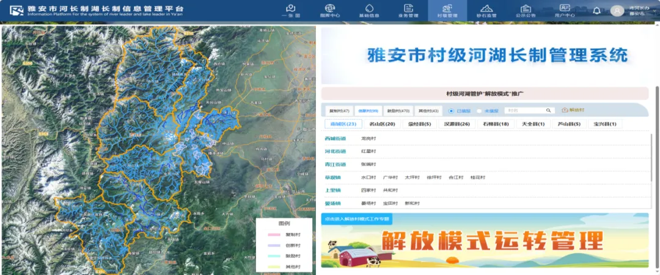
Task: Expand the 西城街道 row
Action: [x=335, y=139]
